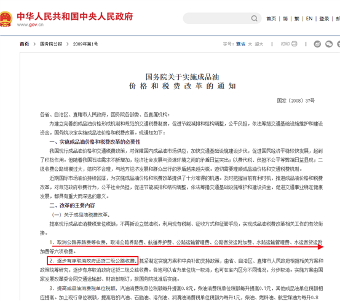Switch to EN English version
Viewport: 340px width, 301px height.
point(309,18)
